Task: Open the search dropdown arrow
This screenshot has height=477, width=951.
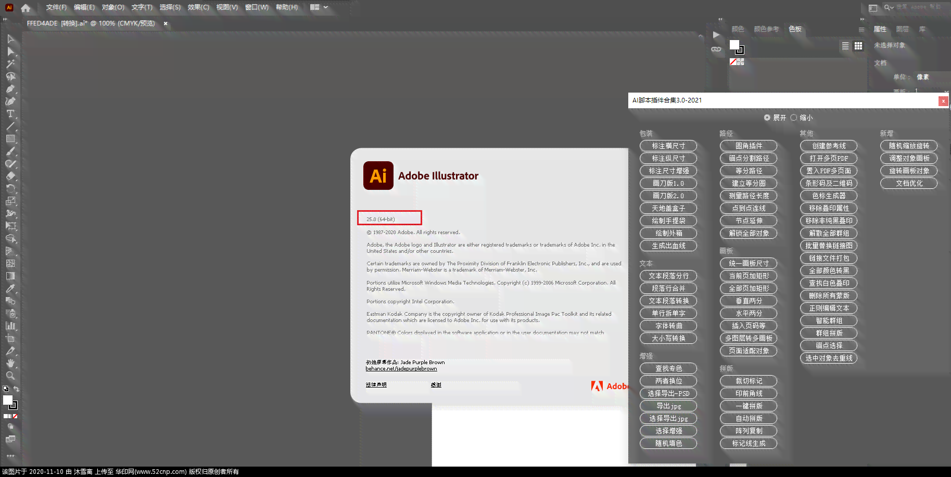Action: [891, 8]
